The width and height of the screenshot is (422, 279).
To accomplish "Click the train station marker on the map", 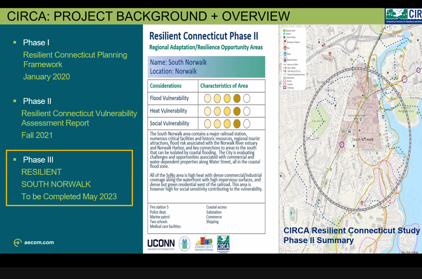I will [349, 131].
